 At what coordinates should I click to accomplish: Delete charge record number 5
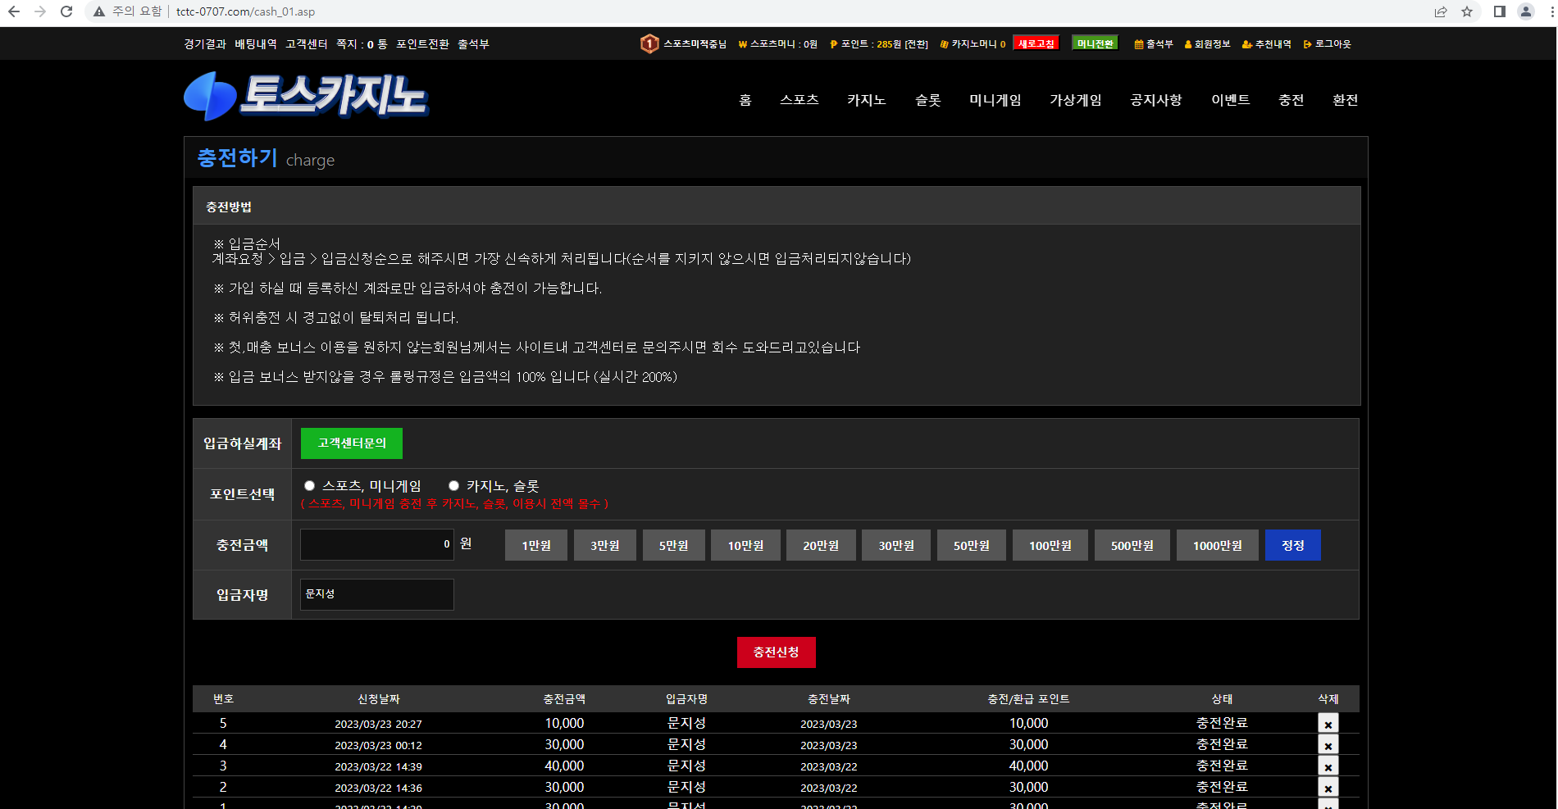tap(1328, 723)
